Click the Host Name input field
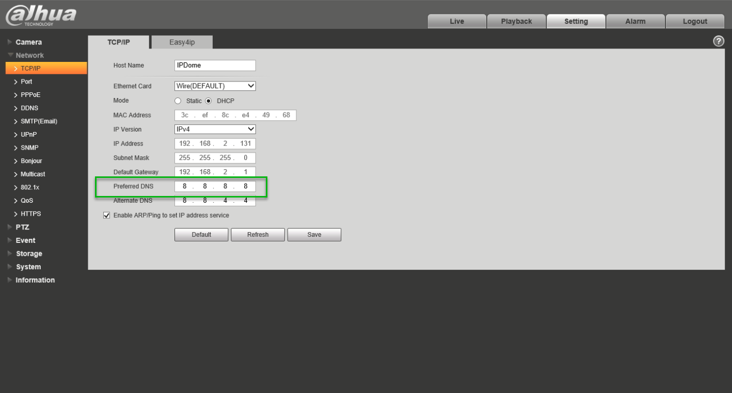Image resolution: width=732 pixels, height=393 pixels. [x=215, y=65]
